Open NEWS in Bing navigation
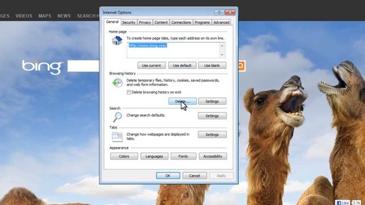The width and height of the screenshot is (365, 205). 64,16
